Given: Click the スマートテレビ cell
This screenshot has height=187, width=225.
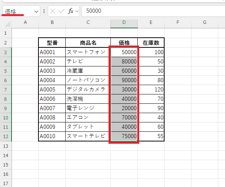Looking at the screenshot, I should pos(88,136).
